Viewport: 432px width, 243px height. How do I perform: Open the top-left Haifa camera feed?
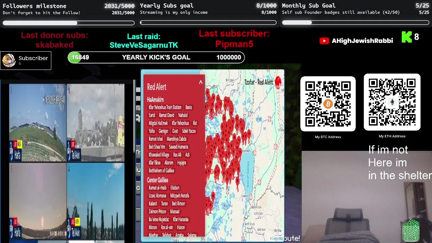pos(38,123)
